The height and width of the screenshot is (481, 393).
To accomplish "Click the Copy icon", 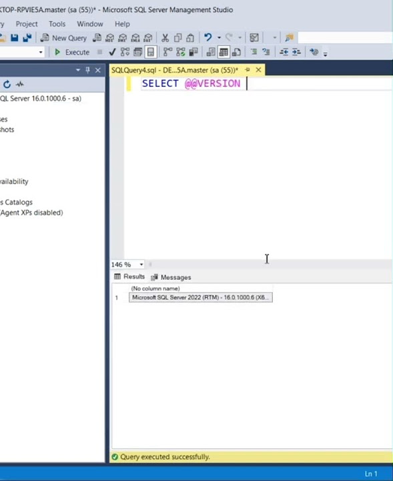I will 177,37.
